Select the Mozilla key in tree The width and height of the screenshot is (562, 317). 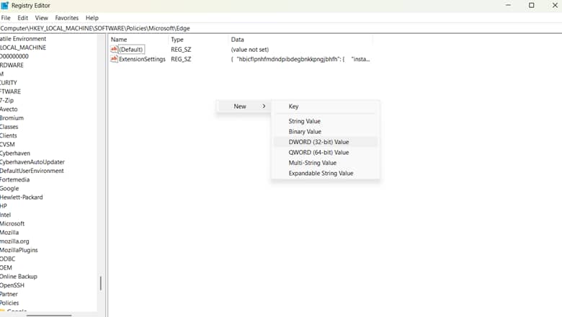click(x=9, y=233)
